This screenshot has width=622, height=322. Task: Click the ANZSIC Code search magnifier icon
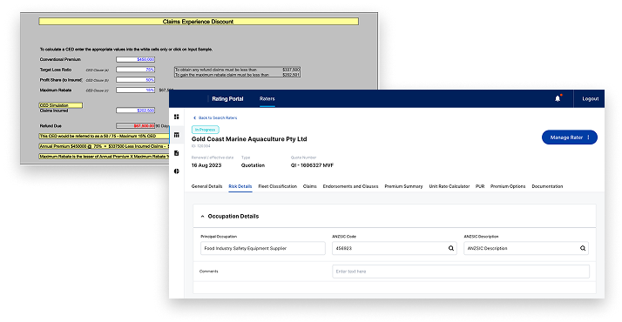click(451, 248)
